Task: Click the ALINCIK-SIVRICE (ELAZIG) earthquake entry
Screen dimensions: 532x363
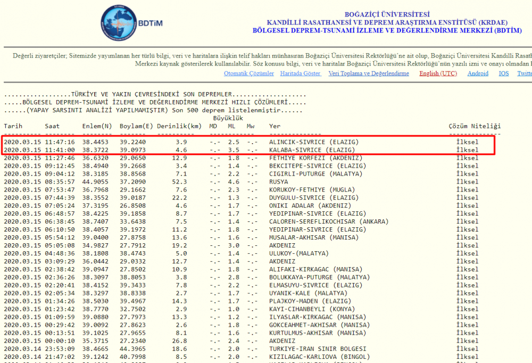Action: point(314,142)
